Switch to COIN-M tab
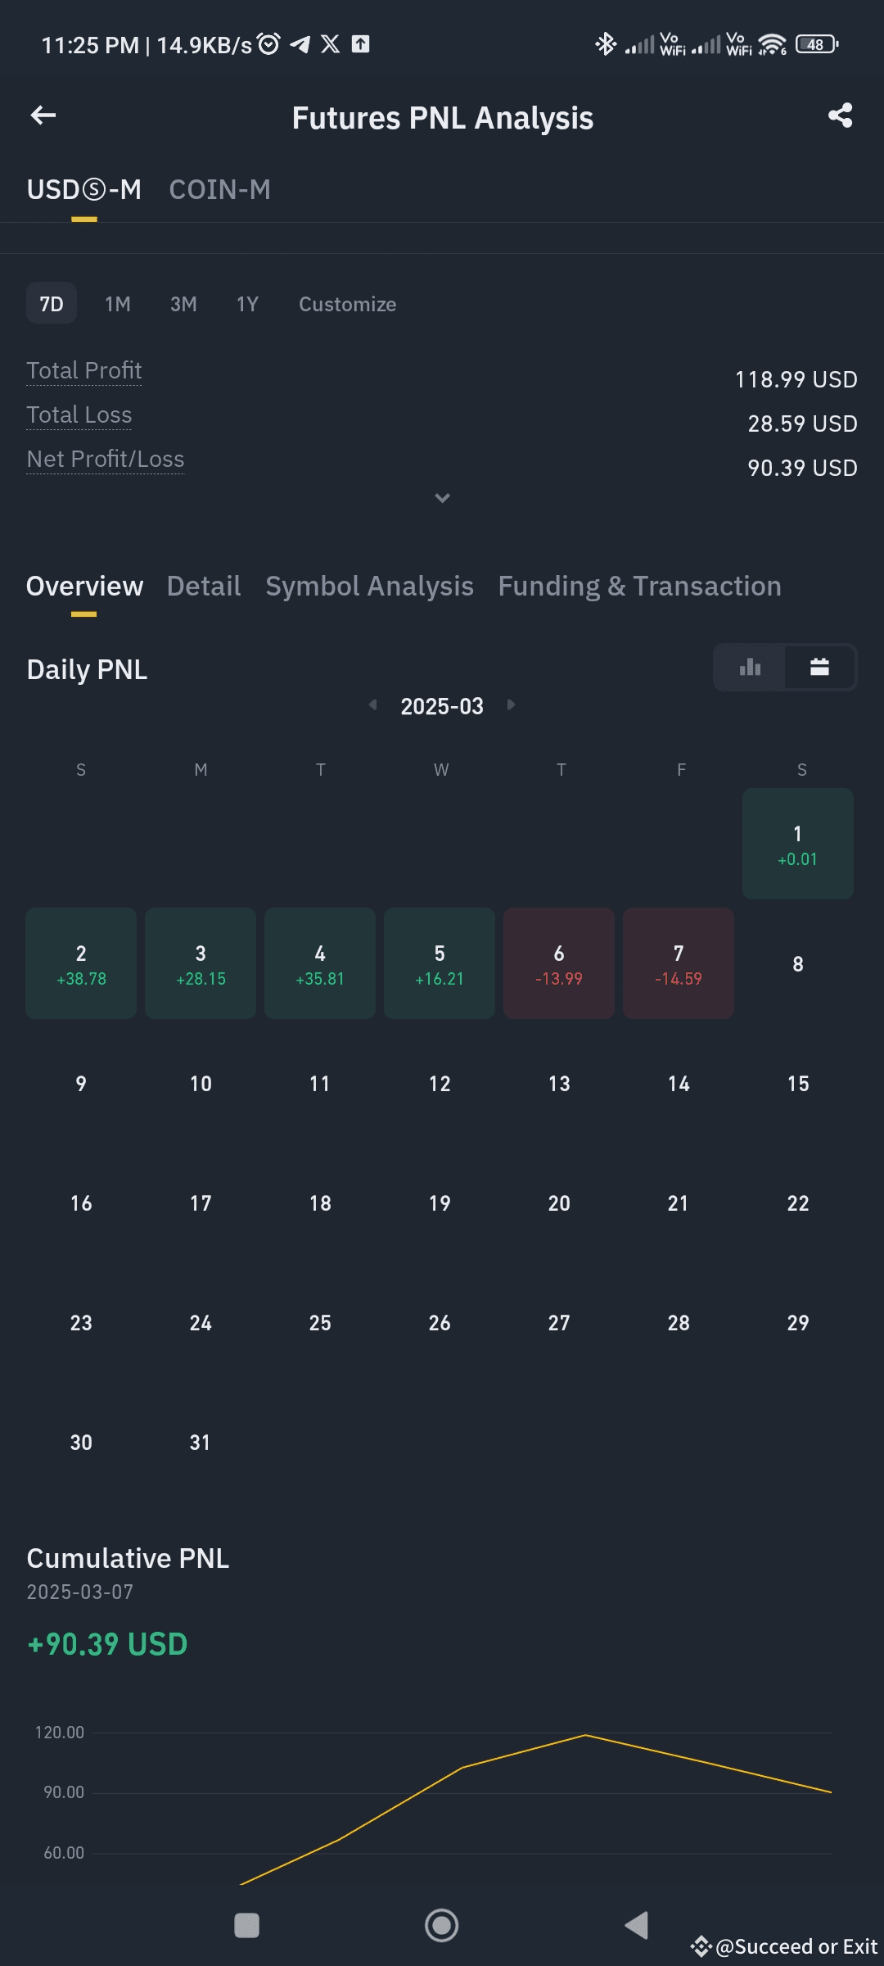884x1966 pixels. [x=219, y=190]
